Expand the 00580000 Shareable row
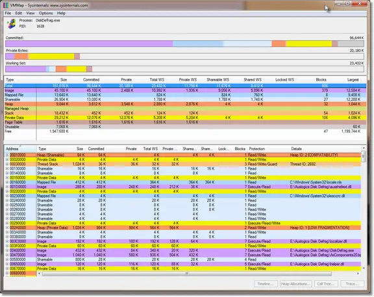The image size is (374, 297). (x=7, y=259)
